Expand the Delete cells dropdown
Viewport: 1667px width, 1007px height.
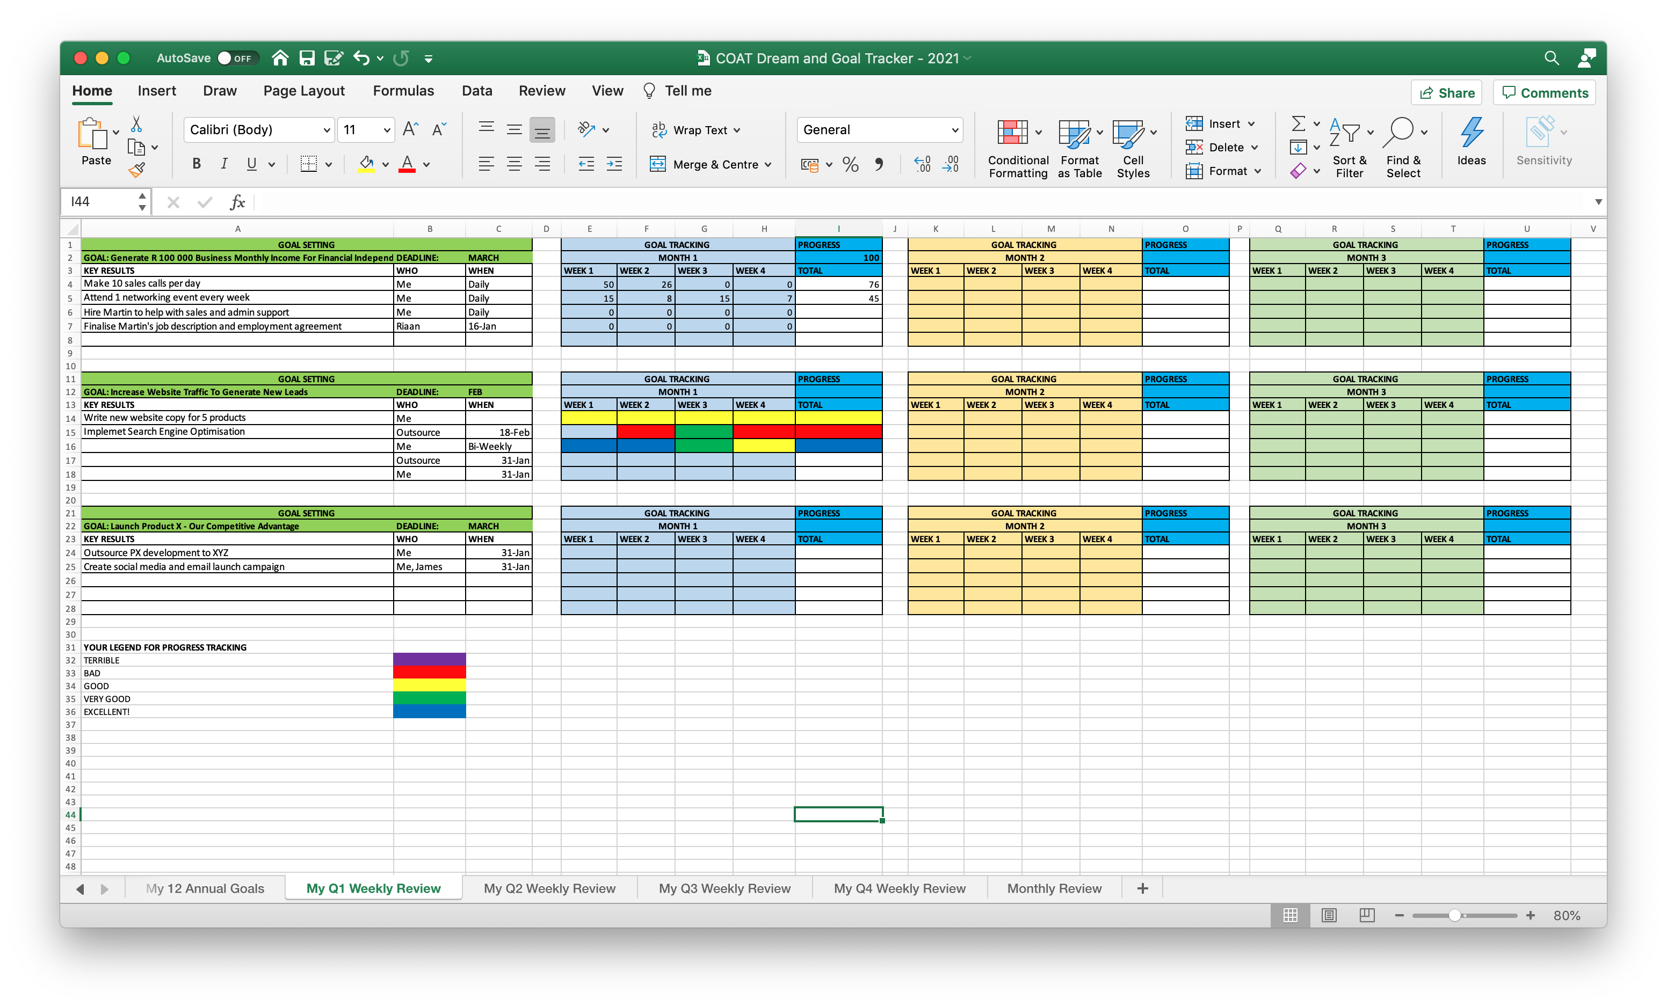pos(1255,148)
